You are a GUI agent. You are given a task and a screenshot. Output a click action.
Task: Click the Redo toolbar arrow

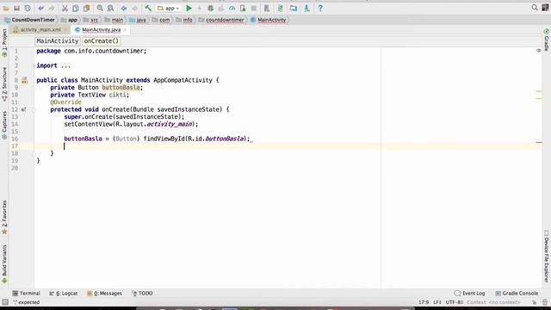pos(52,8)
